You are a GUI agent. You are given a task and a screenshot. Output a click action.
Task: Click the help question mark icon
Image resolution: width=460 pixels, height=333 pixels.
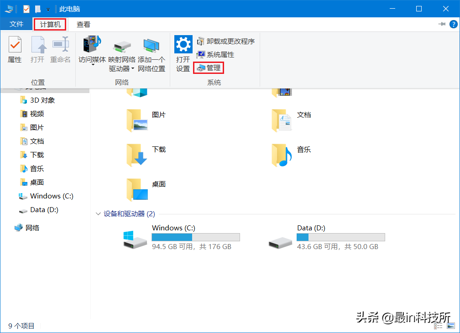[x=453, y=24]
